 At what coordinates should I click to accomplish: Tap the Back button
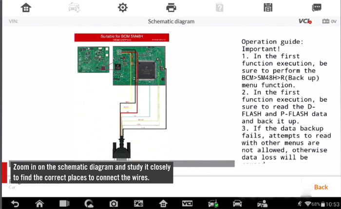[321, 187]
